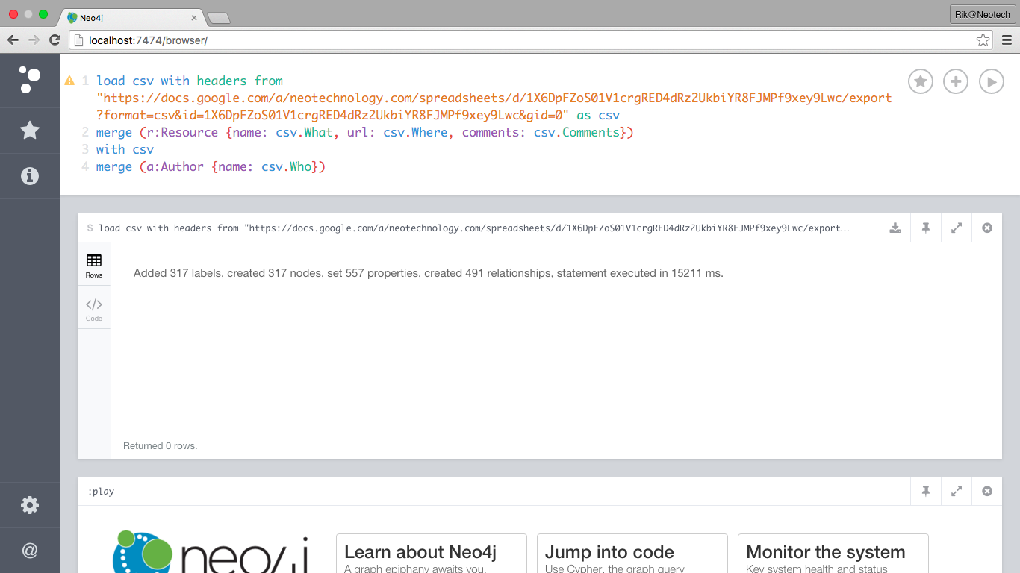The height and width of the screenshot is (573, 1020).
Task: Click the 'with csv' line in editor
Action: (x=125, y=150)
